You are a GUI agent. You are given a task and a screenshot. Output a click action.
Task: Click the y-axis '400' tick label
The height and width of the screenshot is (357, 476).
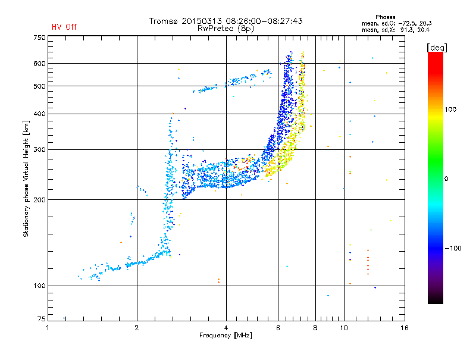[x=39, y=114]
